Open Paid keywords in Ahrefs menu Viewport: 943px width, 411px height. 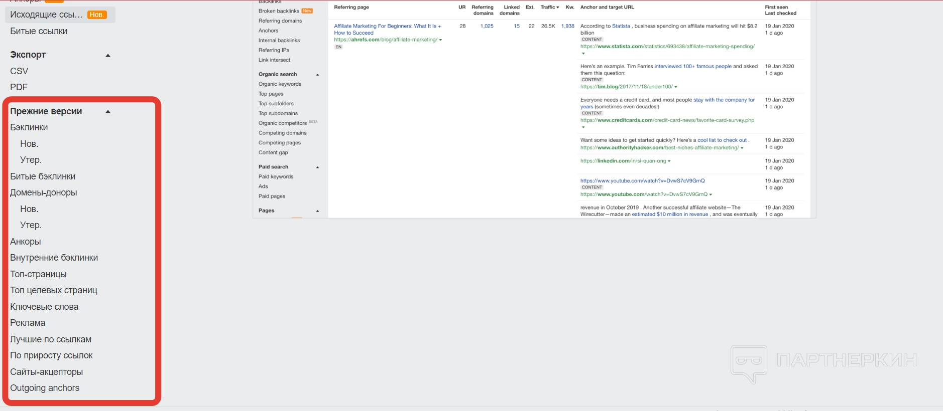pos(276,176)
